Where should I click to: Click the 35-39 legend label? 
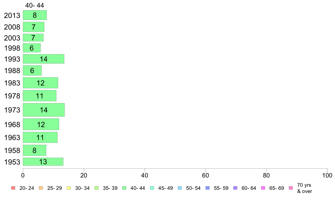(x=110, y=188)
